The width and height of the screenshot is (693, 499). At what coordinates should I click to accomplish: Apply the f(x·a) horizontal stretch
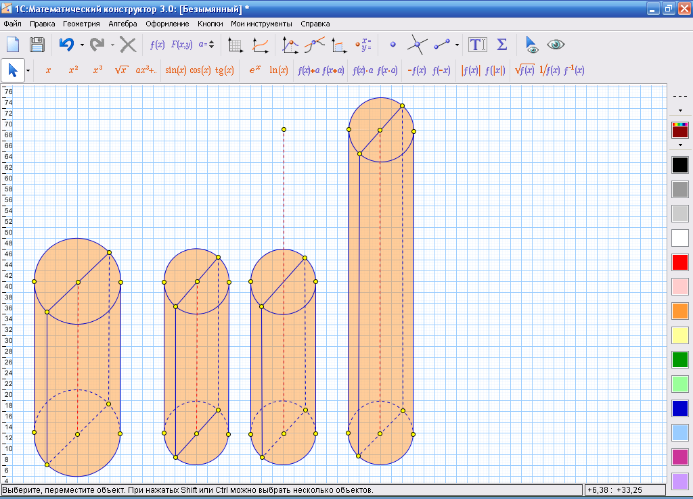click(388, 70)
